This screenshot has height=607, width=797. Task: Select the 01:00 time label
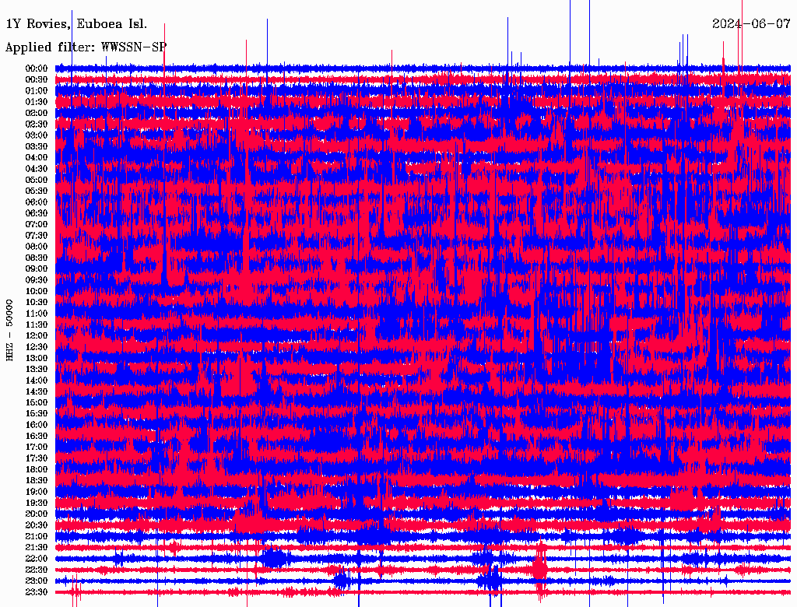[x=37, y=91]
